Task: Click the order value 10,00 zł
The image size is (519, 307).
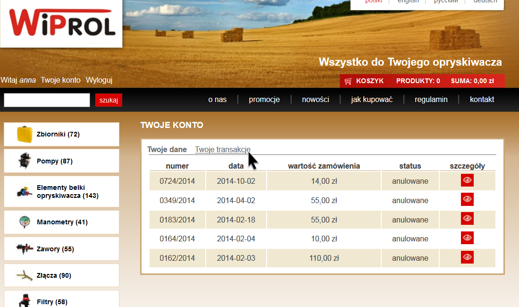Action: pos(324,239)
